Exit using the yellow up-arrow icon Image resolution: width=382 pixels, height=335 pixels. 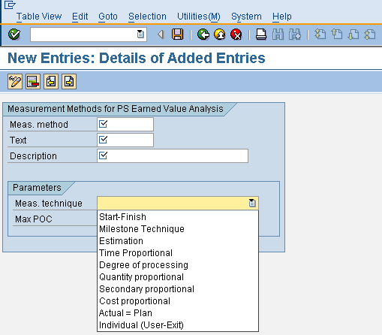(x=220, y=35)
